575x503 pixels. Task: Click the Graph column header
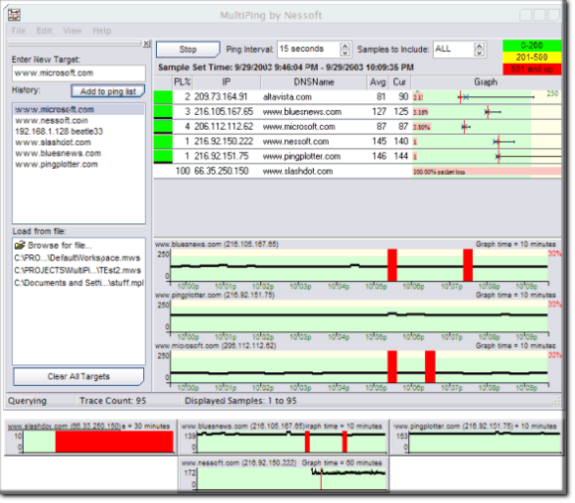pos(486,82)
